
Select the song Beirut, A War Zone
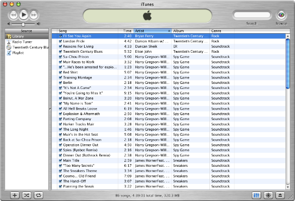[78, 98]
